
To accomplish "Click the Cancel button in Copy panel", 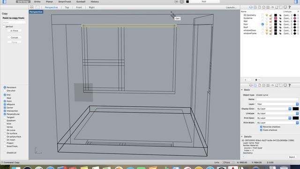I will coord(15,38).
